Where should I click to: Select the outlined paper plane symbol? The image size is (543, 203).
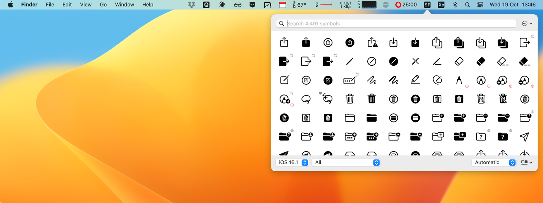point(524,136)
